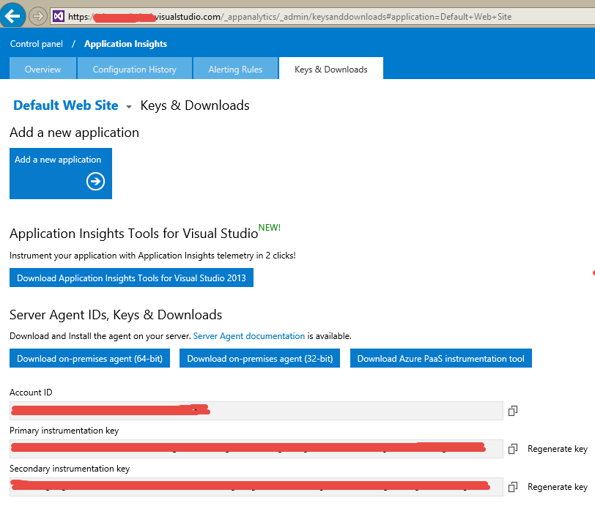Screen dimensions: 595x506
Task: Regenerate key for Primary instrumentation key
Action: tap(558, 449)
